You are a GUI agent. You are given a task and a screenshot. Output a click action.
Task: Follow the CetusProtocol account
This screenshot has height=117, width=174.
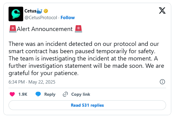67,18
